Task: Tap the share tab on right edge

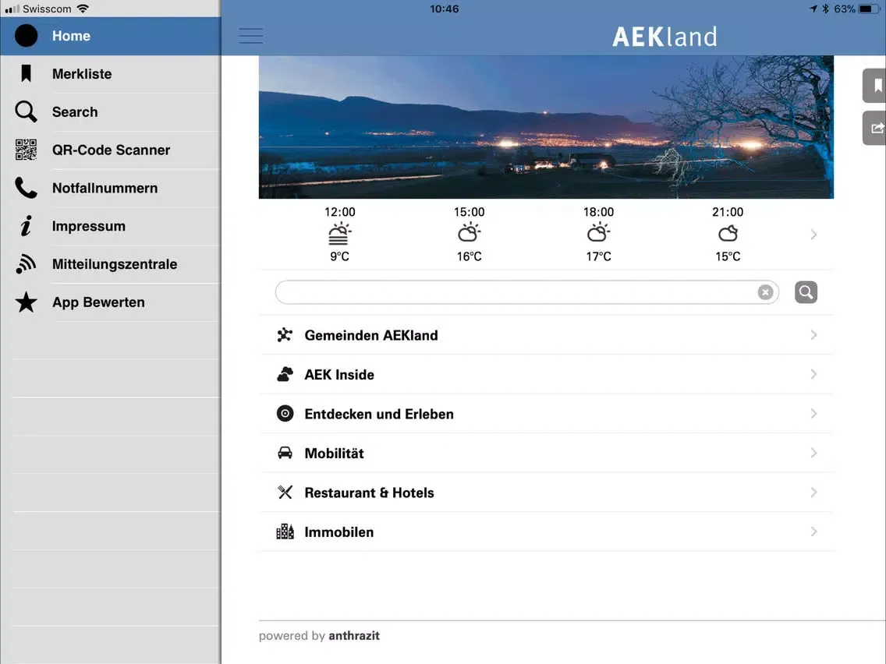Action: point(875,128)
